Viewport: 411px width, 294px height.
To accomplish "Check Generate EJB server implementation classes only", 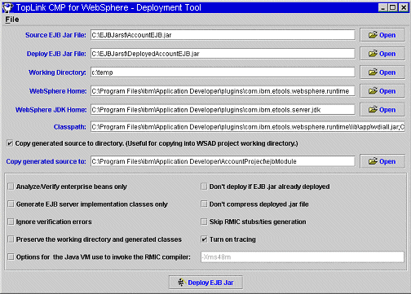I will click(x=11, y=204).
